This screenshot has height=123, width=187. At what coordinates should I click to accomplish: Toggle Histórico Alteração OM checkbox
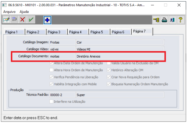[109, 70]
